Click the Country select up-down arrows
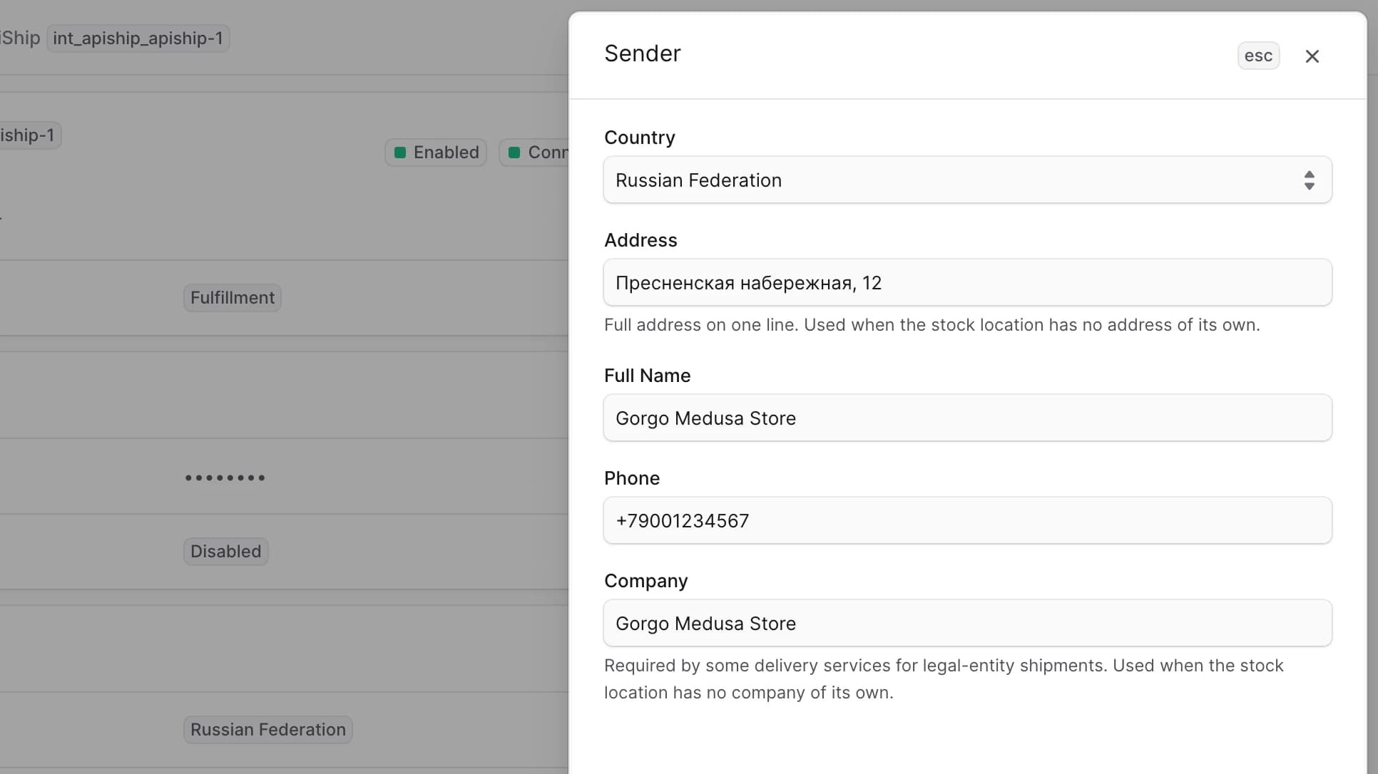Viewport: 1378px width, 774px height. click(x=1309, y=180)
